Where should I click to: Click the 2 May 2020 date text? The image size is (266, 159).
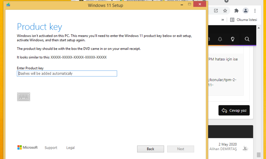pyautogui.click(x=228, y=144)
